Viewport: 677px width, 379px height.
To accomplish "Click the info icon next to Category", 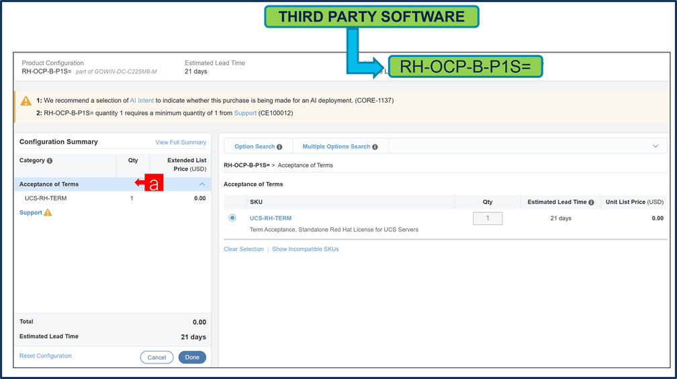I will (50, 161).
